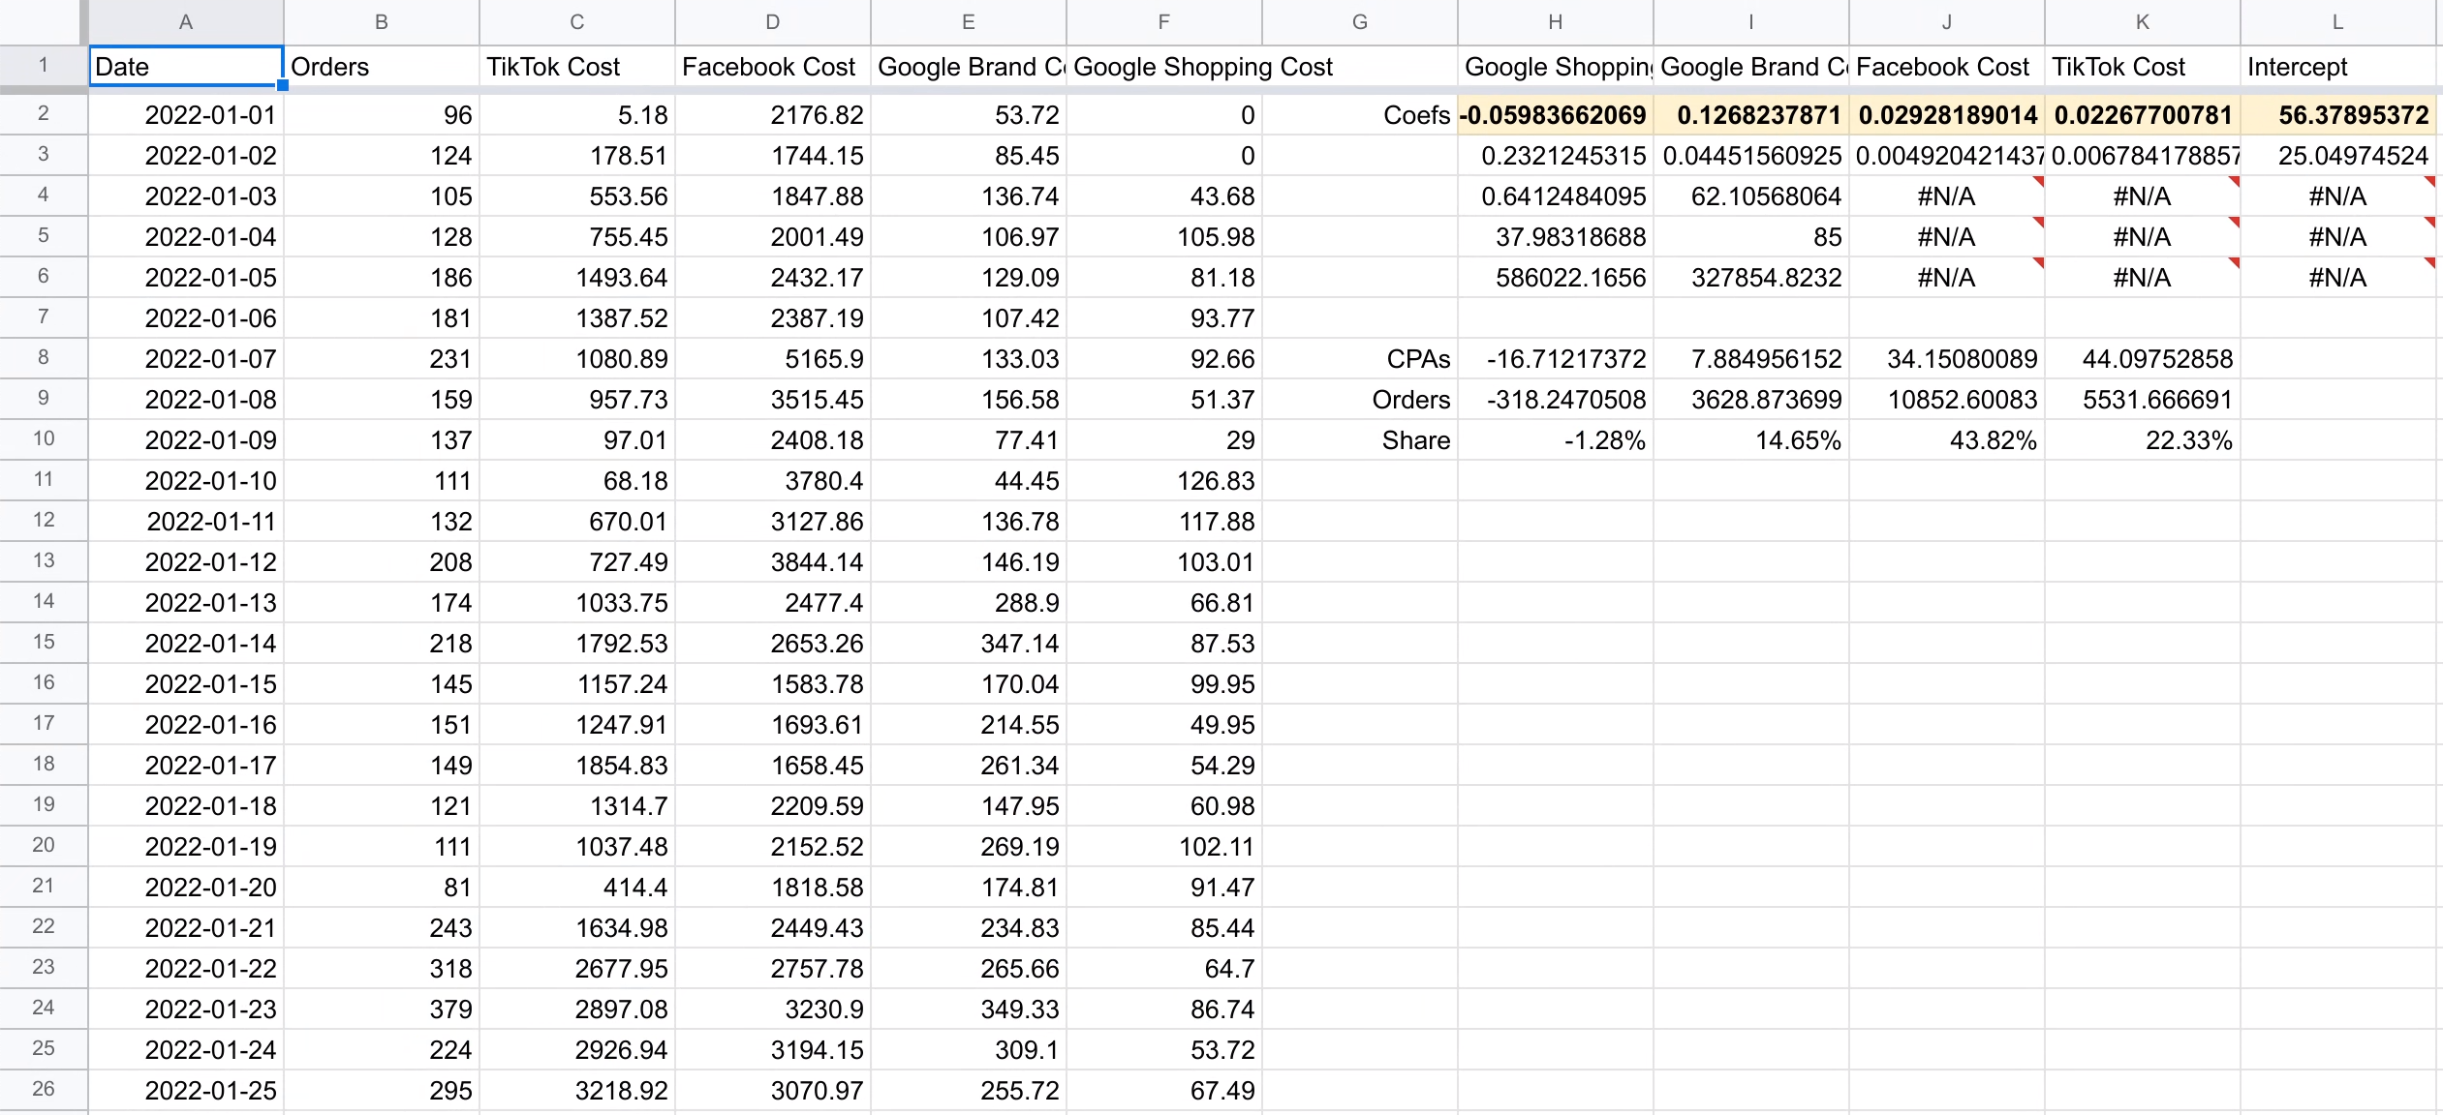Select the highlighted Intercept coefficient 56.37895372
The image size is (2443, 1115).
coord(2339,114)
